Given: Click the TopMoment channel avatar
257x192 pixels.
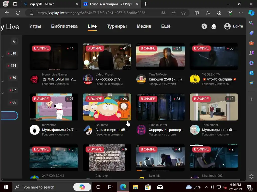Looking at the screenshot, I should coord(195,130).
